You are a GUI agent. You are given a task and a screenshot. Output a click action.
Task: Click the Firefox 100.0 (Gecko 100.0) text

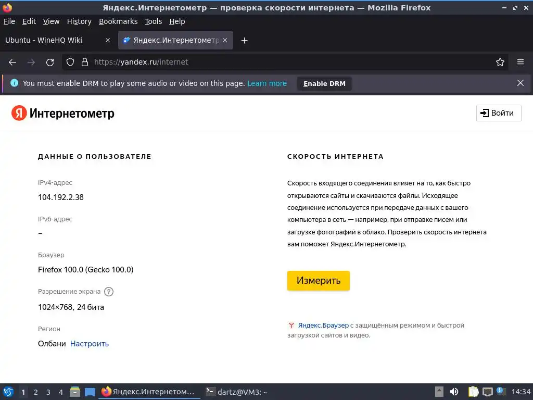click(x=86, y=270)
